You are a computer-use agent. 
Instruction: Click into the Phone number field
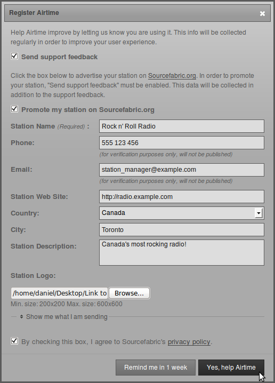182,142
